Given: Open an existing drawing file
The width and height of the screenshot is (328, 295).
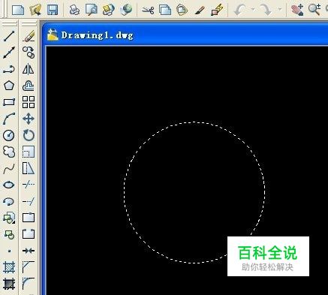Looking at the screenshot, I should [35, 10].
